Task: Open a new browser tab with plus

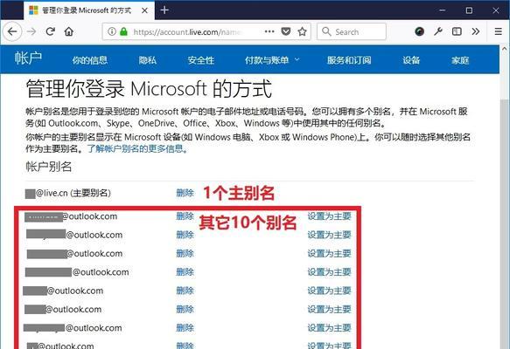Action: point(164,10)
